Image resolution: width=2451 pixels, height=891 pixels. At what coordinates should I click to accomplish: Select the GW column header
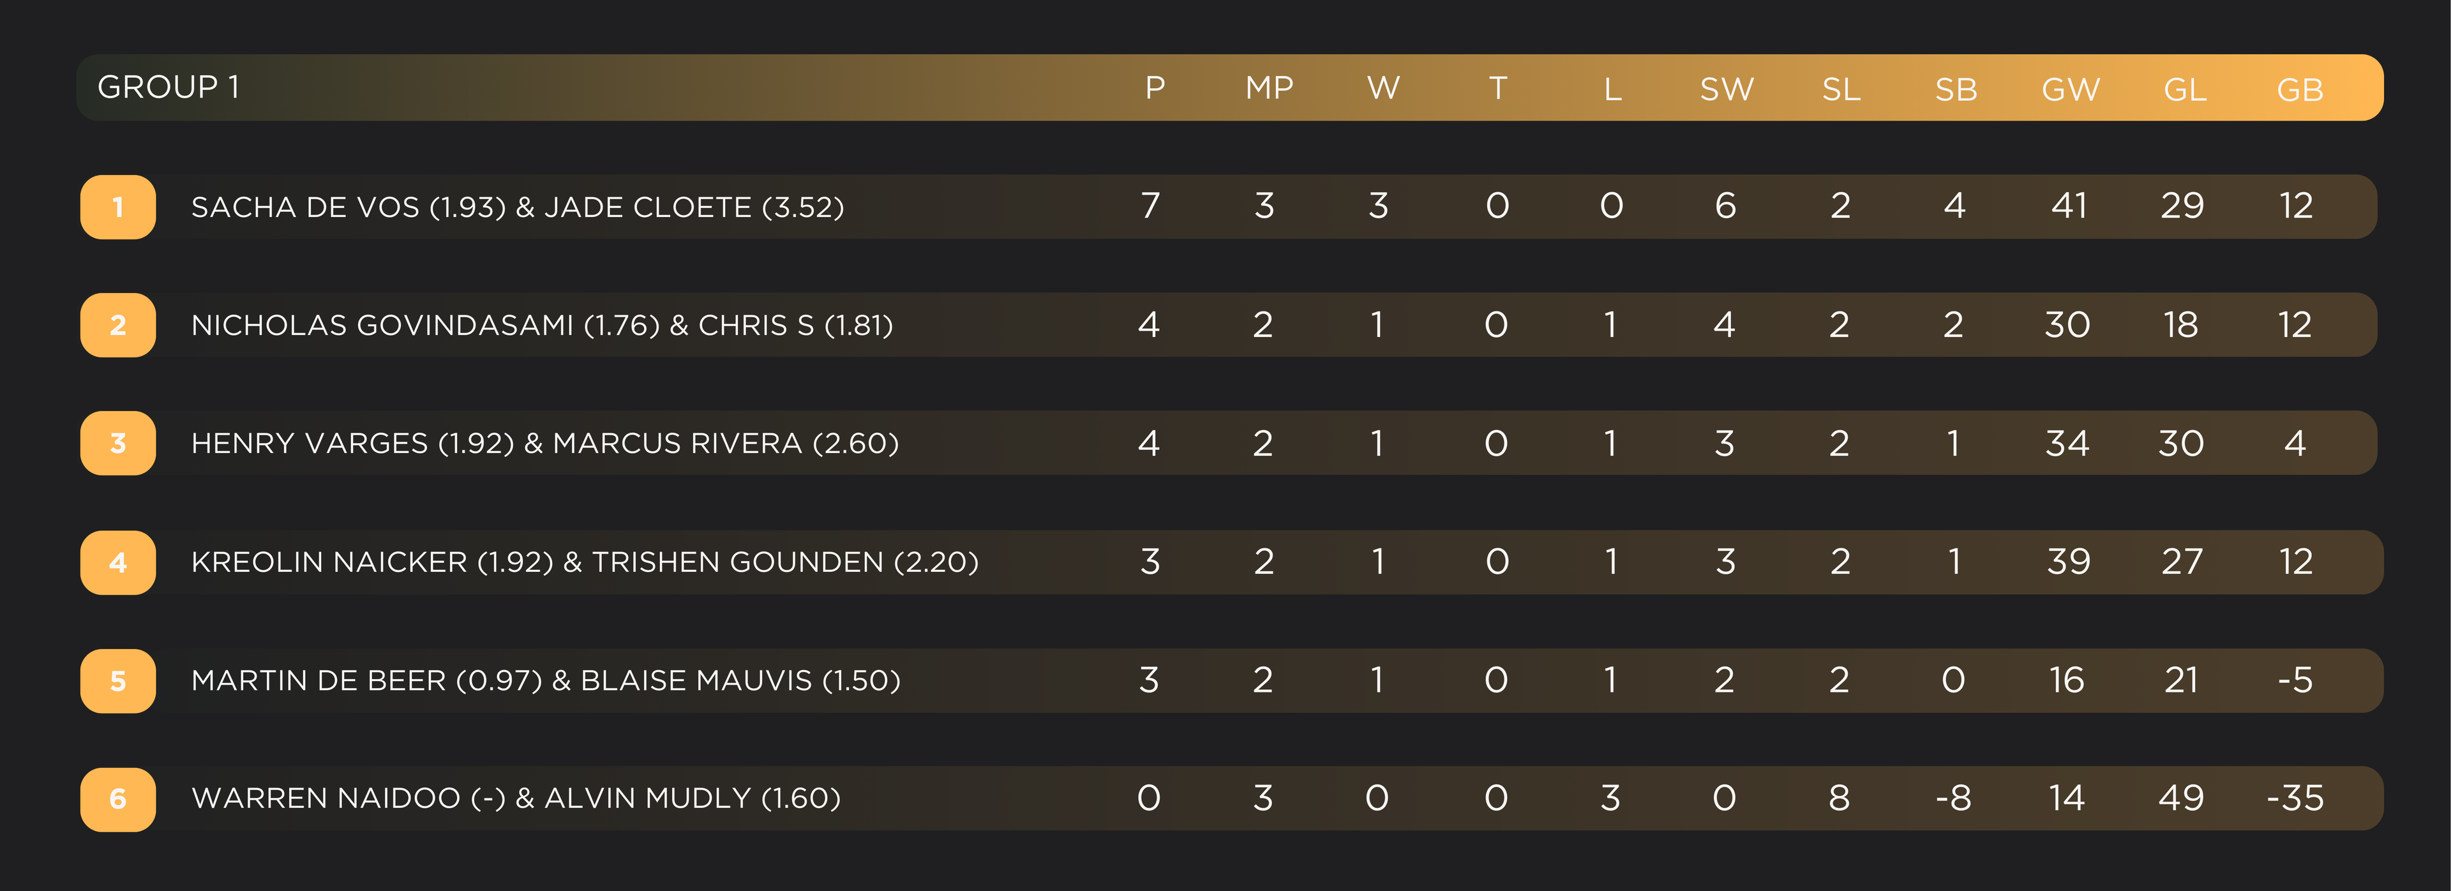click(x=2071, y=89)
